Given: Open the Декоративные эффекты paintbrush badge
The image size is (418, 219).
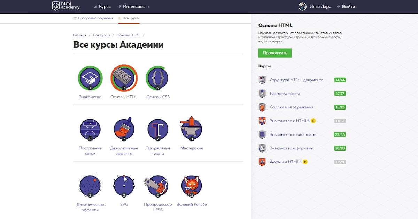Looking at the screenshot, I should 124,130.
